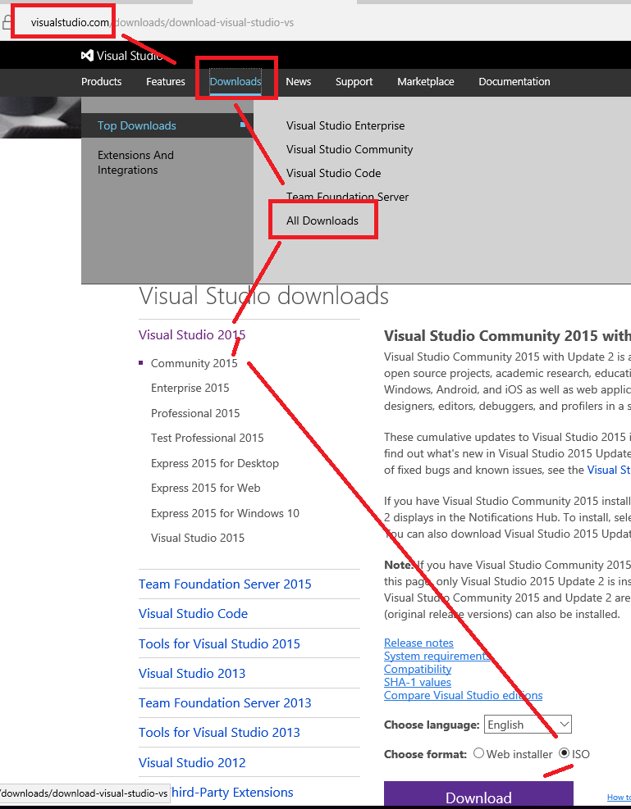Expand Visual Studio 2013 section

click(192, 673)
